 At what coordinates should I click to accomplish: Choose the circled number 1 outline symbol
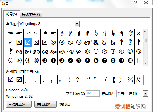96,51
